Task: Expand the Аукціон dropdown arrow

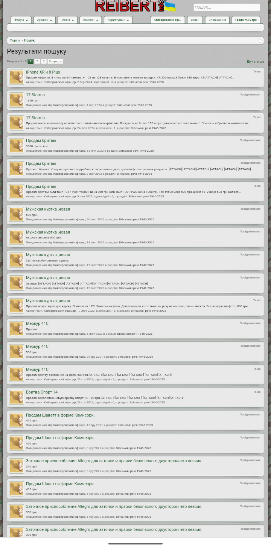Action: click(44, 20)
